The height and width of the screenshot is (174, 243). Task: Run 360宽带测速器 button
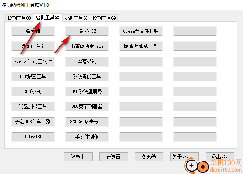click(x=87, y=106)
